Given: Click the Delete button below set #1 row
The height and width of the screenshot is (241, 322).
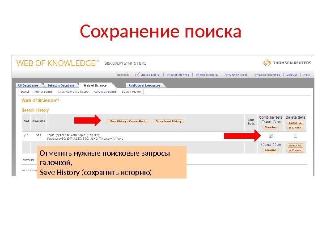Looking at the screenshot, I should [x=295, y=150].
